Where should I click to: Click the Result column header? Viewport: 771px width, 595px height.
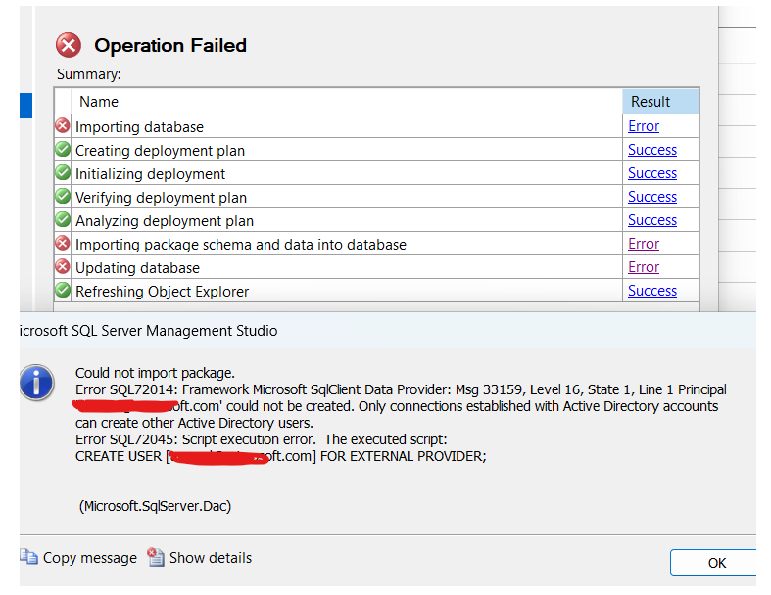click(x=651, y=102)
